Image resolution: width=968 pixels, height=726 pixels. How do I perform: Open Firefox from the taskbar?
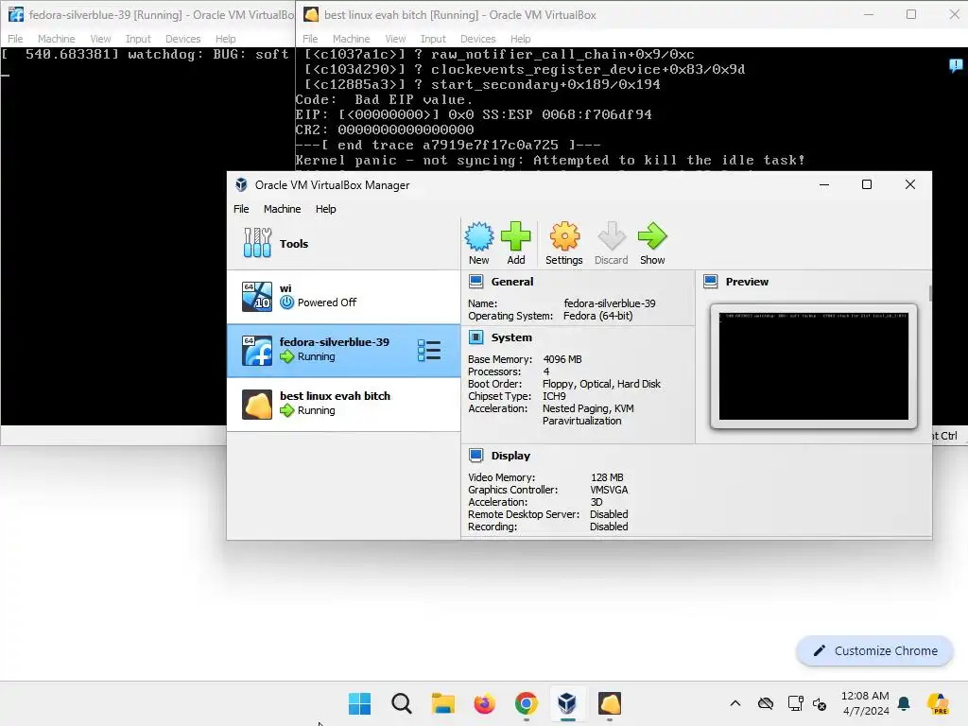(x=485, y=703)
